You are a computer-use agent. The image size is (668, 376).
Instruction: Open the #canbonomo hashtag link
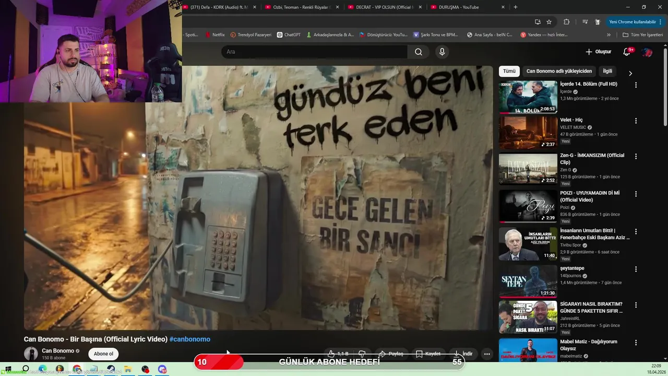pyautogui.click(x=190, y=339)
